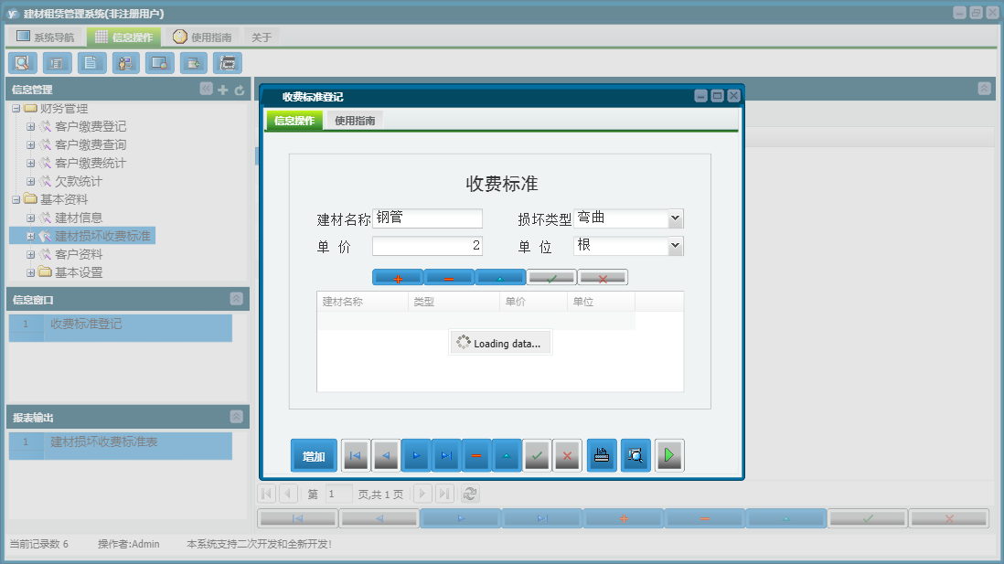
Task: Click the print preview icon in dialog
Action: pos(636,455)
